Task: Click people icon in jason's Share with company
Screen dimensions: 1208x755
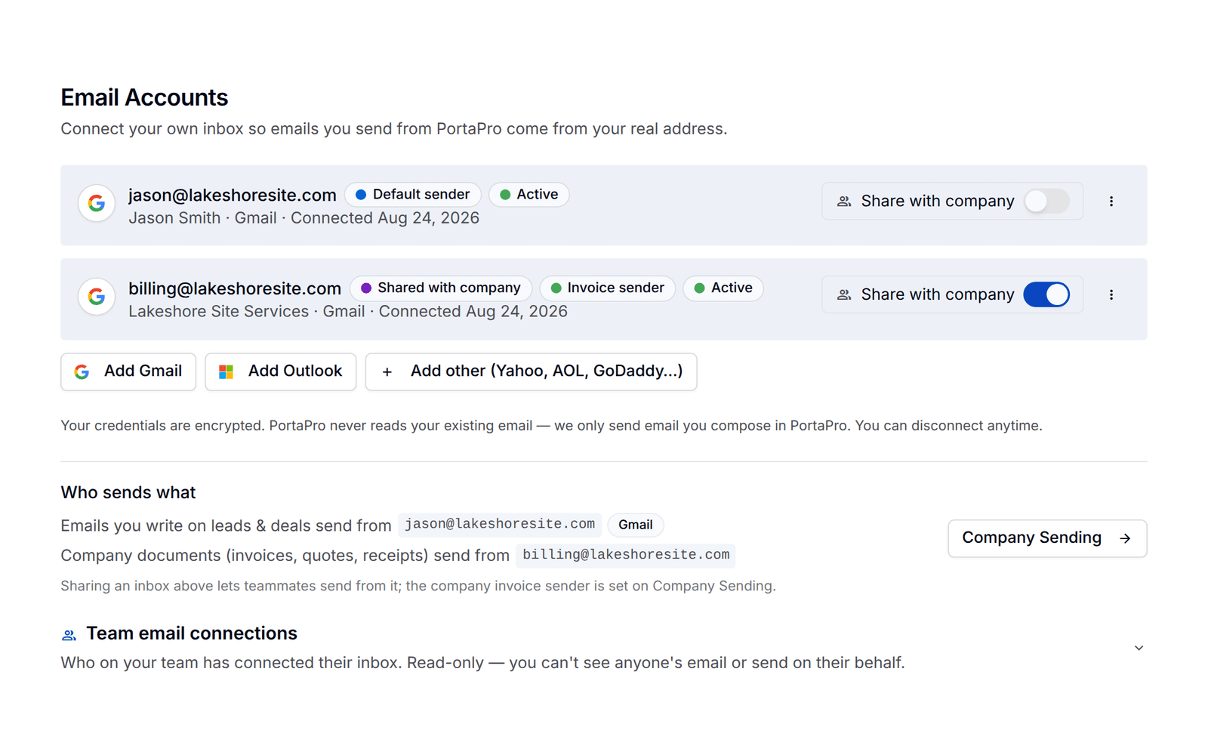Action: (844, 202)
